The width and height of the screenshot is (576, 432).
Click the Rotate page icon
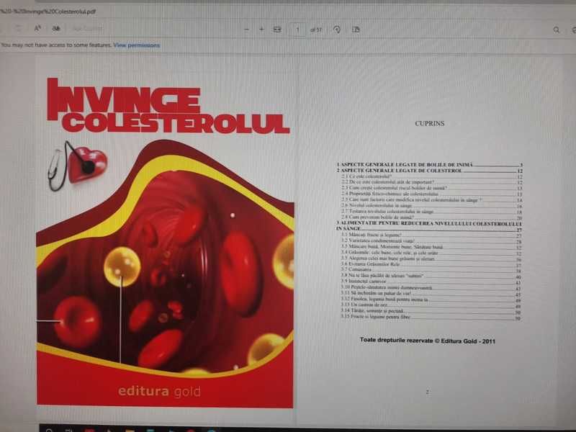click(x=337, y=30)
